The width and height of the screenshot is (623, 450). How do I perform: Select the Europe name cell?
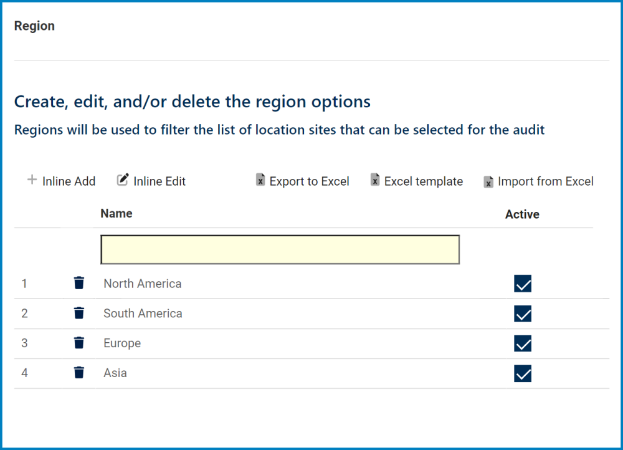[x=122, y=343]
